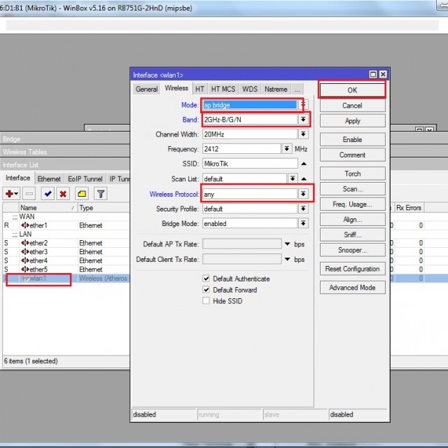Open the Band dropdown arrow

pos(303,119)
